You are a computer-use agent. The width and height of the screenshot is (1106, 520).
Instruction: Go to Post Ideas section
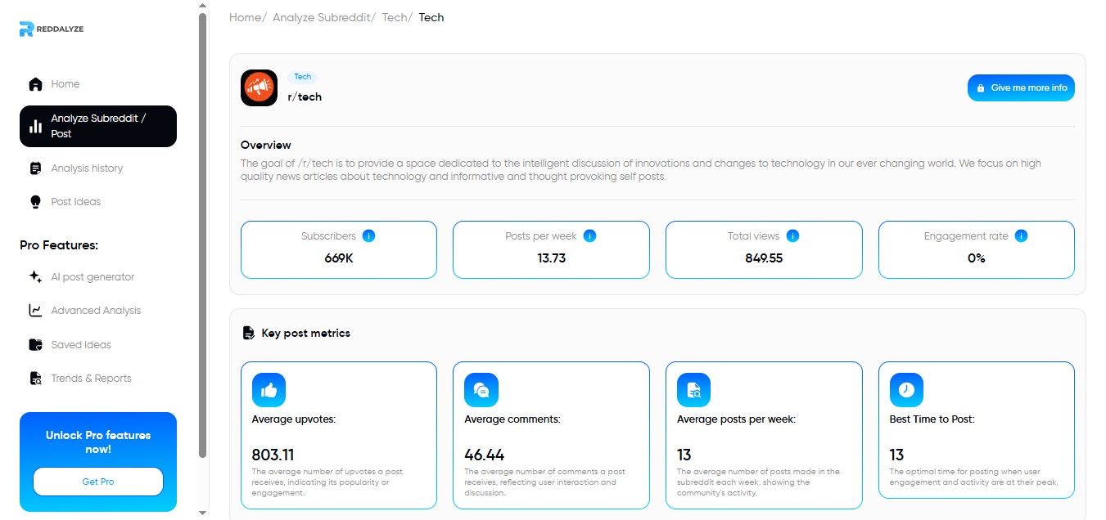pyautogui.click(x=75, y=202)
